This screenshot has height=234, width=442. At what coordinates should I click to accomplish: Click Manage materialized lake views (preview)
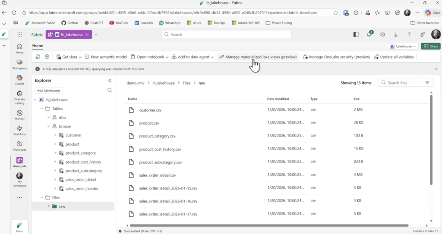click(x=258, y=57)
